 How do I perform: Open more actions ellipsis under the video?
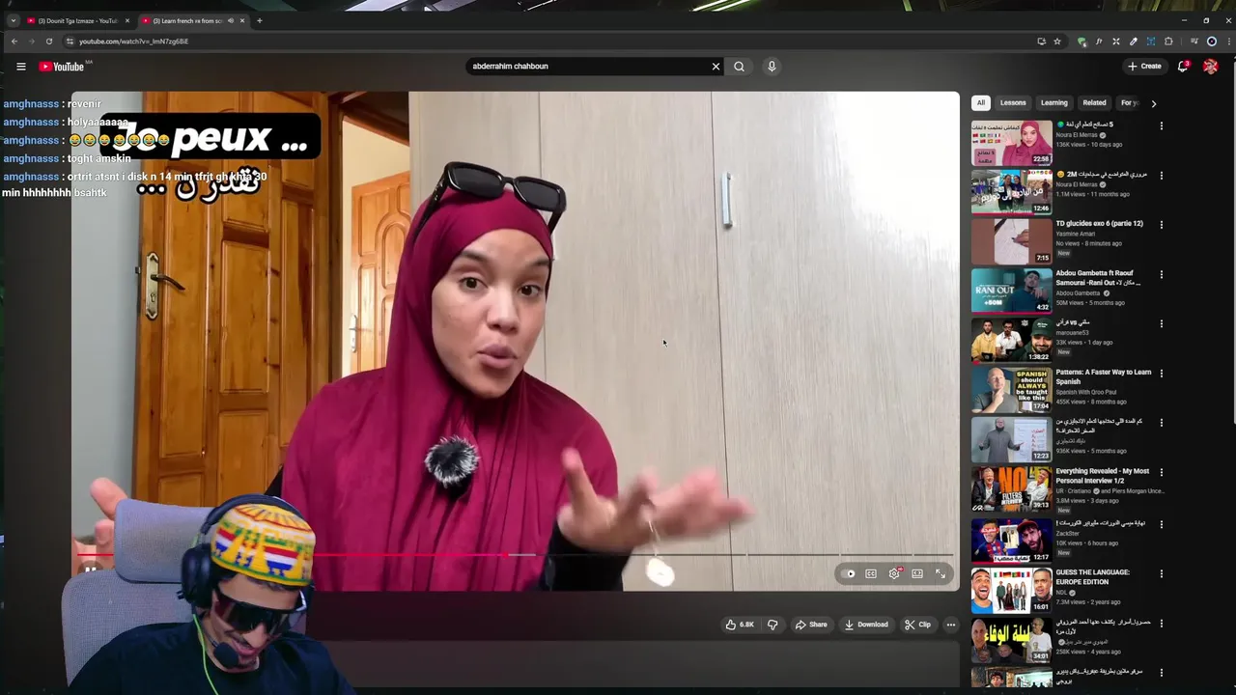click(x=951, y=625)
